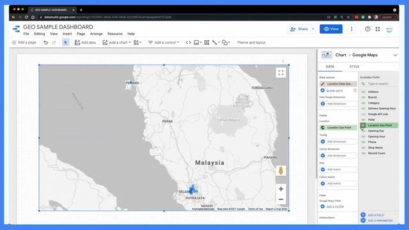Add a Colour metric
The height and width of the screenshot is (230, 409).
[338, 183]
